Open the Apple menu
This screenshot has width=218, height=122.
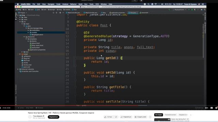(x=18, y=4)
